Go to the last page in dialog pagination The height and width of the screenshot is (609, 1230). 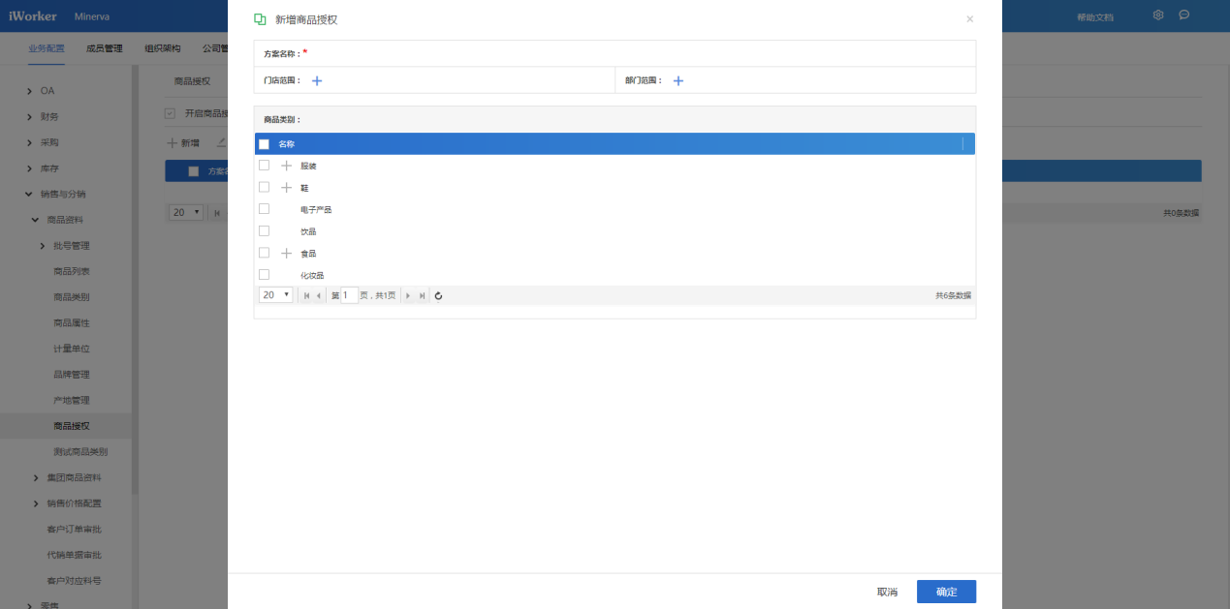[422, 295]
